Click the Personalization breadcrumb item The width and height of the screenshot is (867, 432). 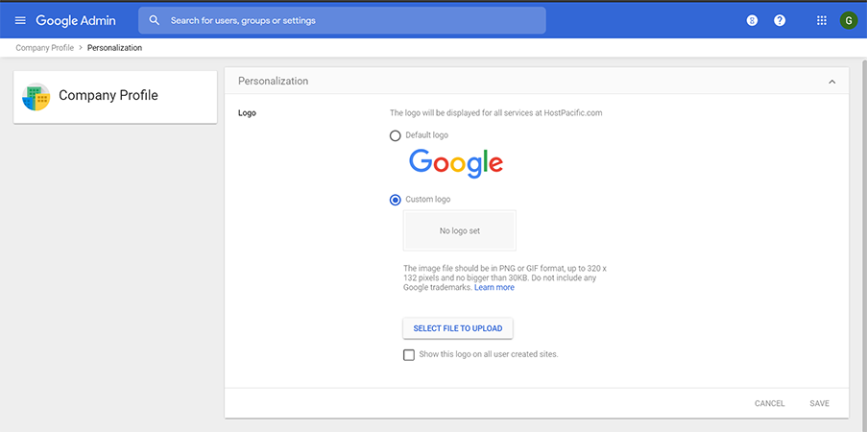coord(114,48)
